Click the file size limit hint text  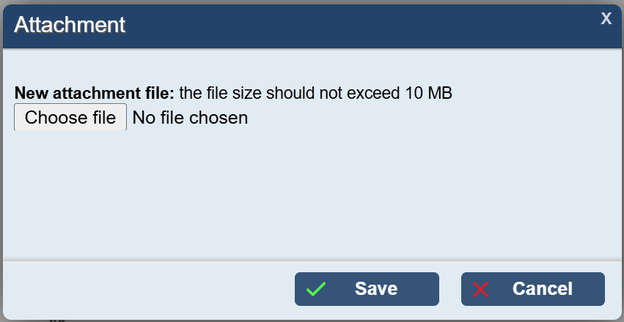[315, 94]
